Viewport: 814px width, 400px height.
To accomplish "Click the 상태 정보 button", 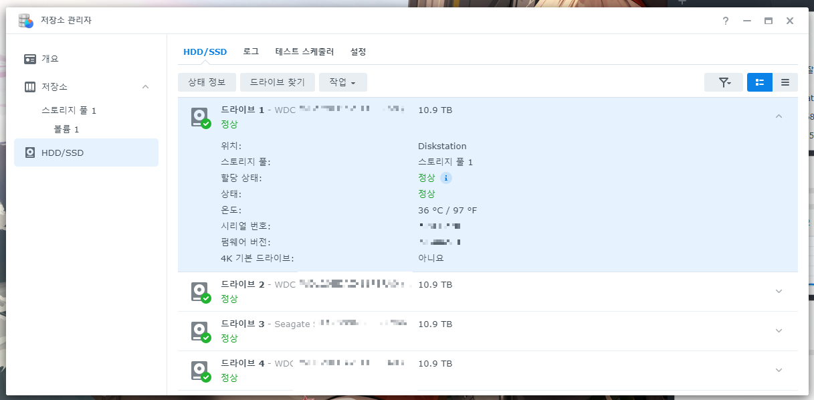I will point(207,82).
